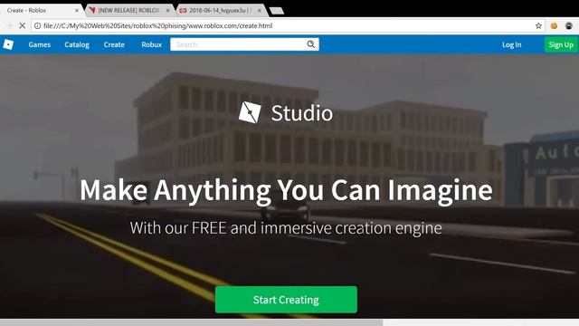Click the Log In link
This screenshot has width=579, height=326.
click(x=512, y=44)
